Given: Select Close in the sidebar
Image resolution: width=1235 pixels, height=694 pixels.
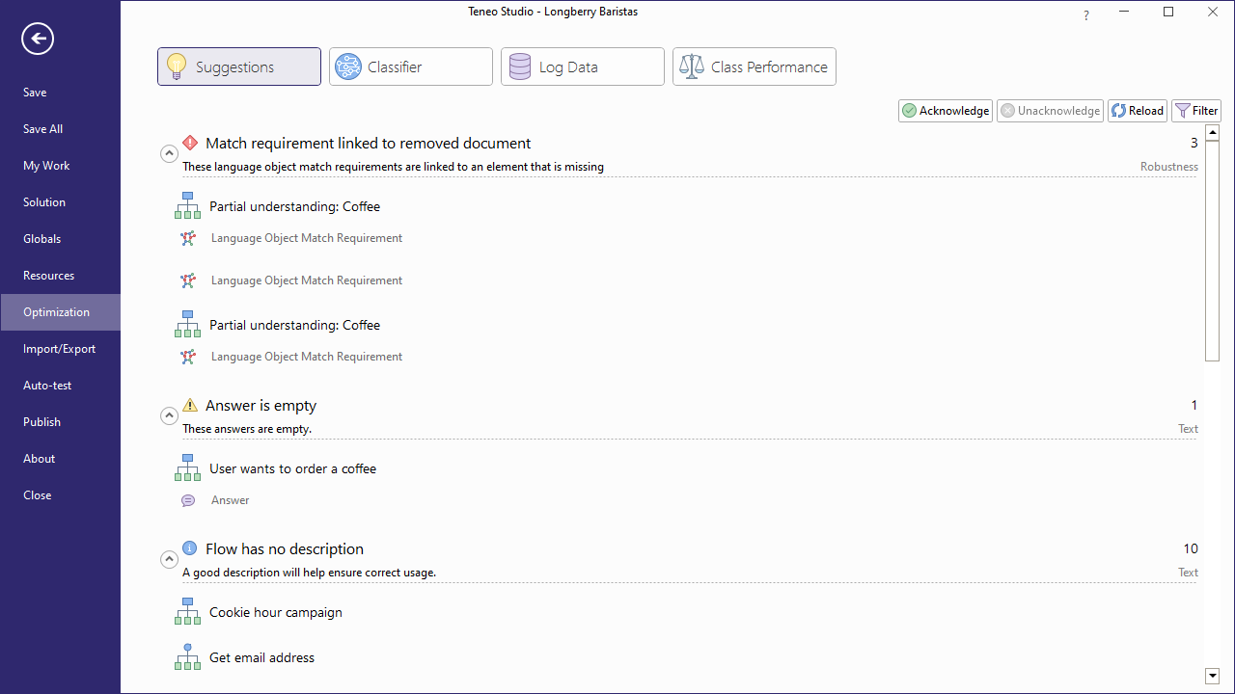Looking at the screenshot, I should click(x=60, y=495).
